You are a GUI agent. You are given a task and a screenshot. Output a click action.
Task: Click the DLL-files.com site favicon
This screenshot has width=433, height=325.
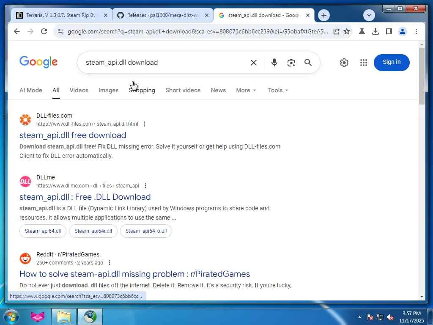pos(25,120)
